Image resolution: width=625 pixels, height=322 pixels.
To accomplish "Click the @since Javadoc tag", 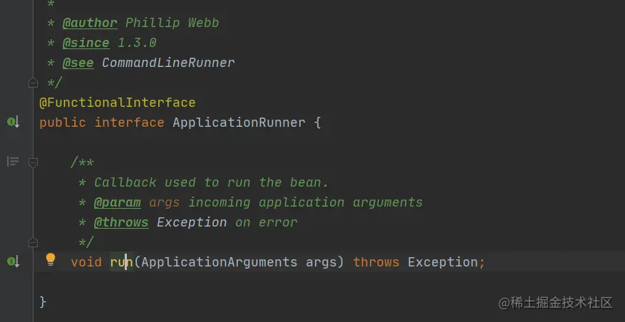I will coord(86,43).
